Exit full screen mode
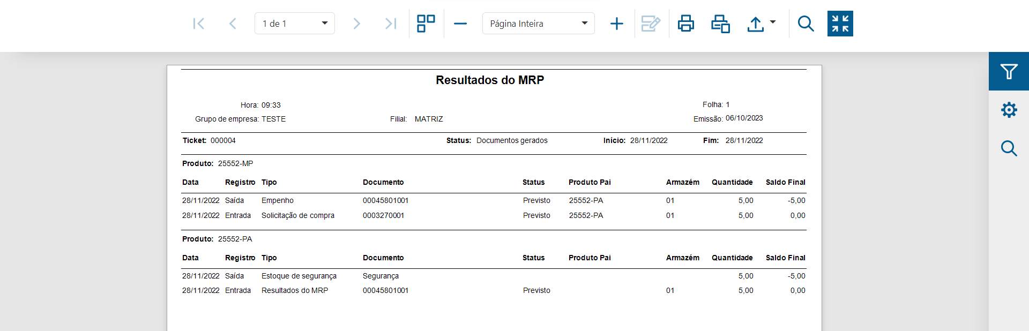Viewport: 1029px width, 331px height. point(840,24)
